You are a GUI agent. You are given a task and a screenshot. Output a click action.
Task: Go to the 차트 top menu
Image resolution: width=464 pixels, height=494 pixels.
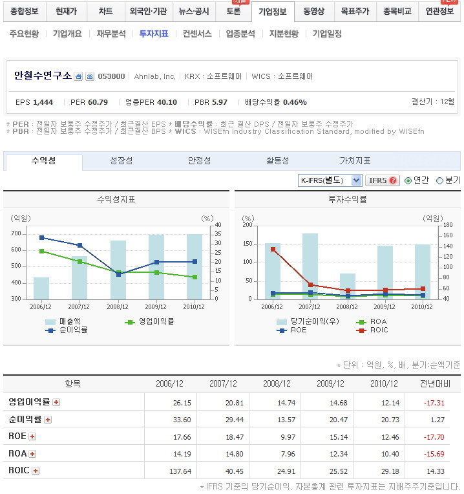click(x=105, y=12)
